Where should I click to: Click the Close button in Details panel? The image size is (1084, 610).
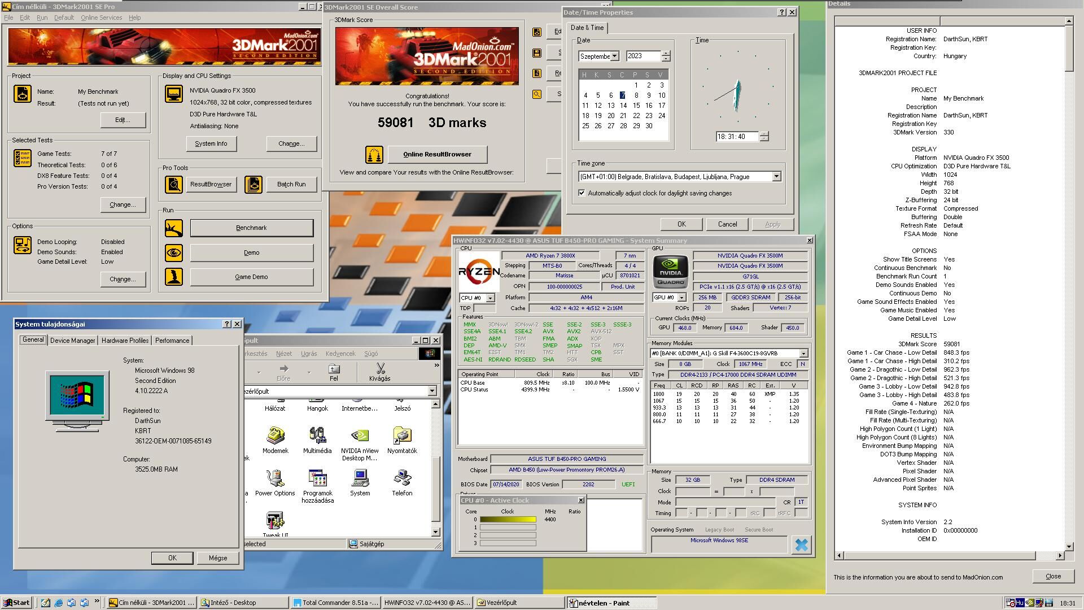coord(1053,576)
